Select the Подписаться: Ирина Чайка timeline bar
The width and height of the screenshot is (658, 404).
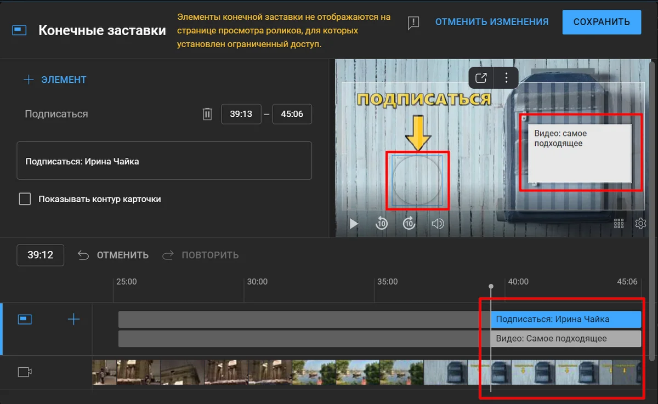[x=565, y=319]
